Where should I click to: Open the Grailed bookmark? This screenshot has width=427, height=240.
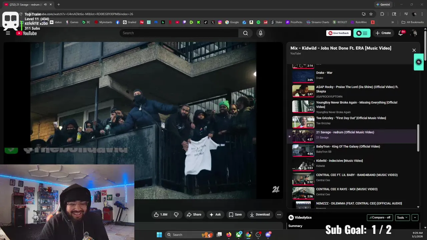(x=129, y=22)
